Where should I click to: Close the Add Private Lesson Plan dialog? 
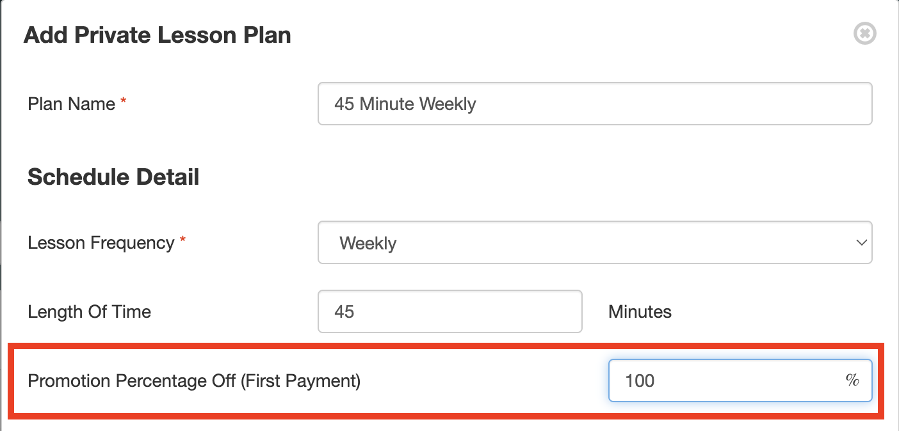coord(864,33)
